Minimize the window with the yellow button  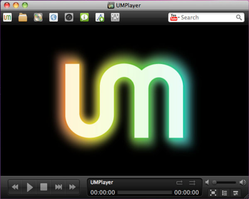click(16, 5)
